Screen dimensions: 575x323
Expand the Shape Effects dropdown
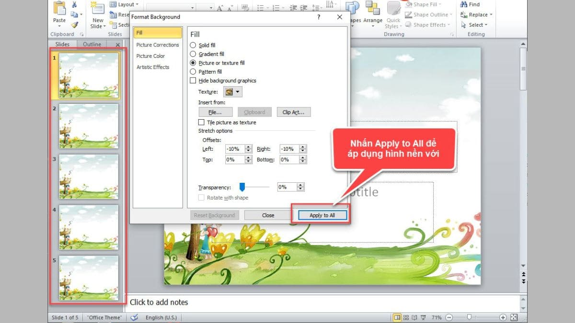(x=427, y=24)
